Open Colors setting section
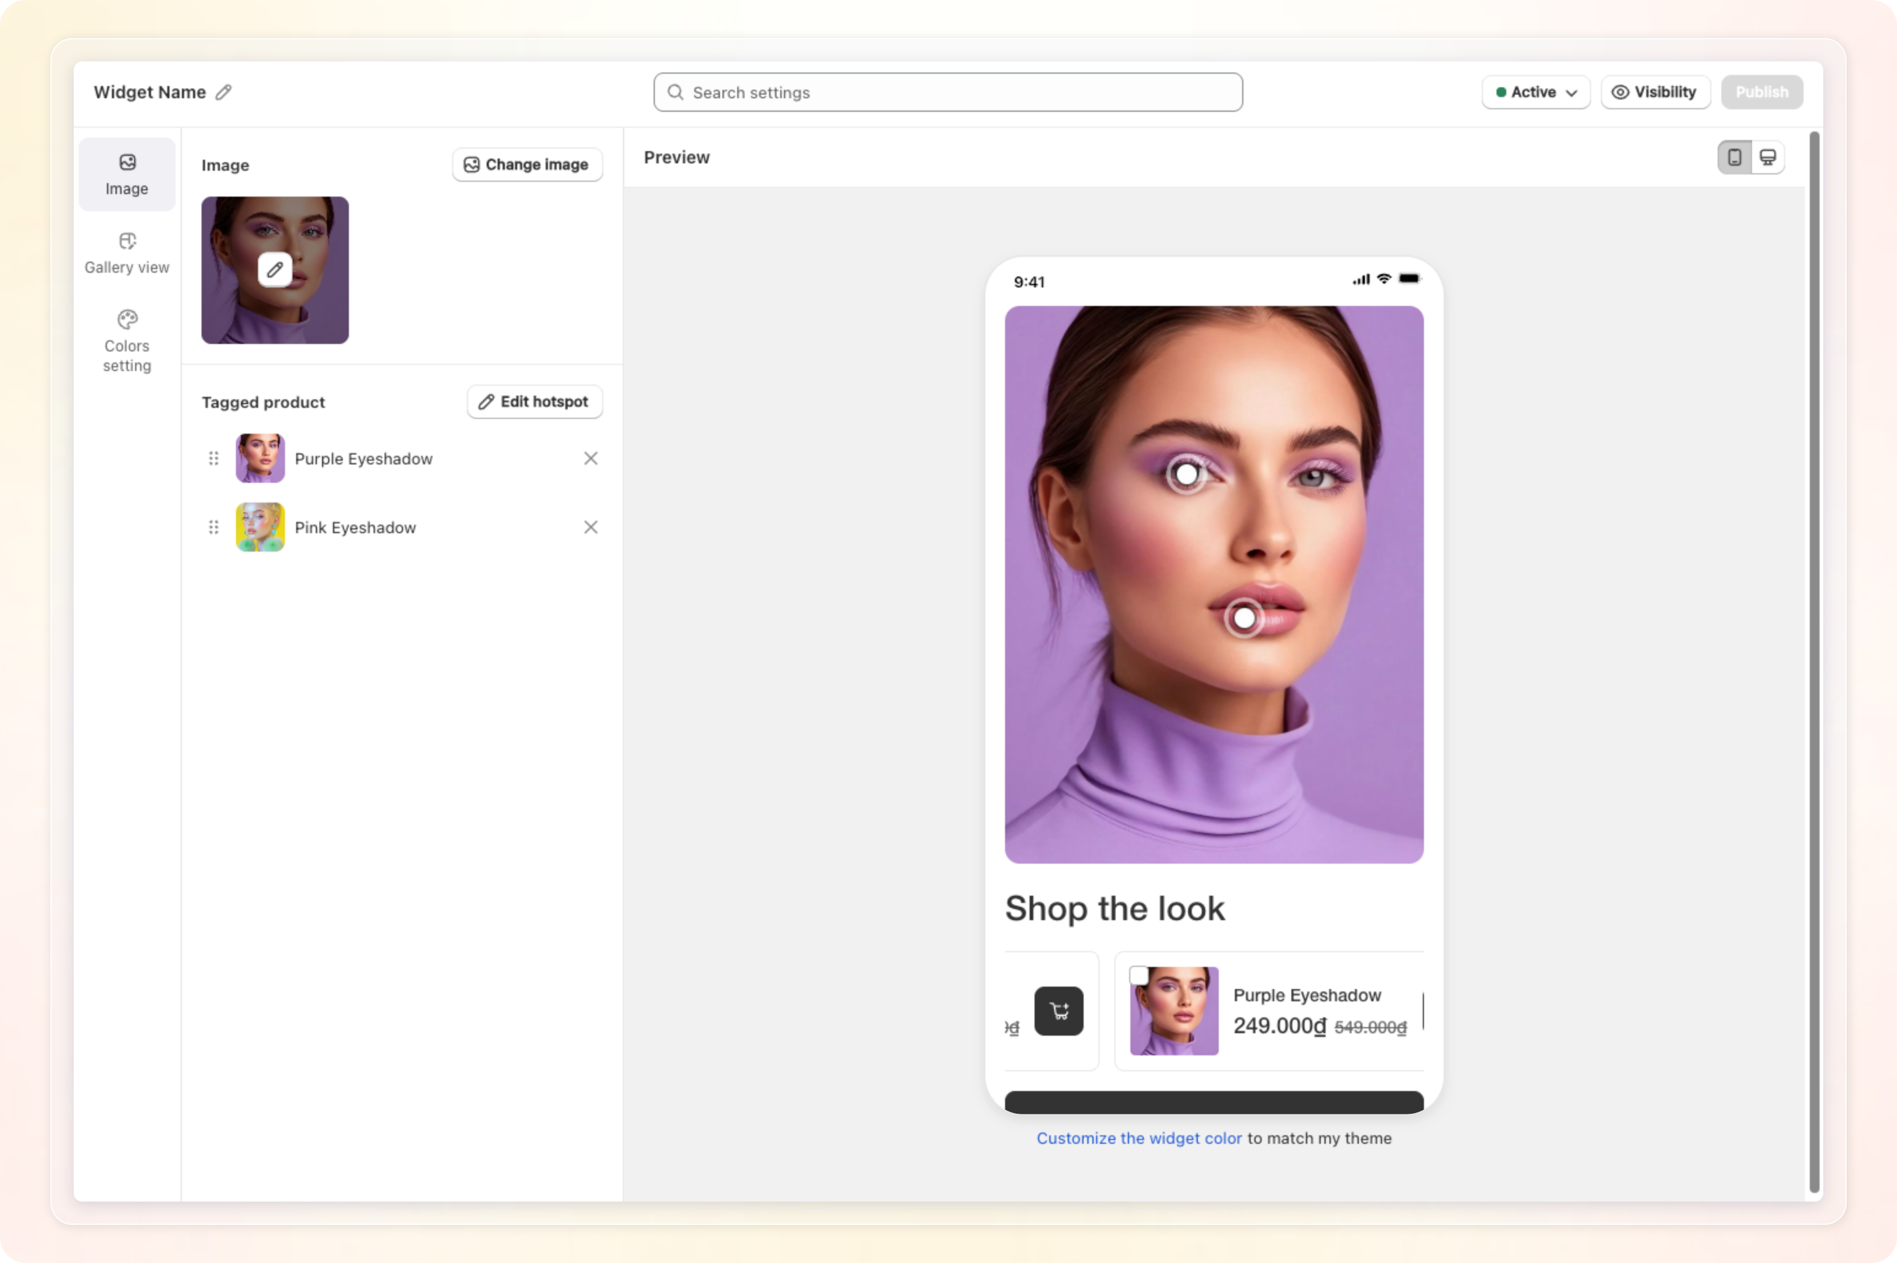Viewport: 1897px width, 1263px height. (127, 341)
